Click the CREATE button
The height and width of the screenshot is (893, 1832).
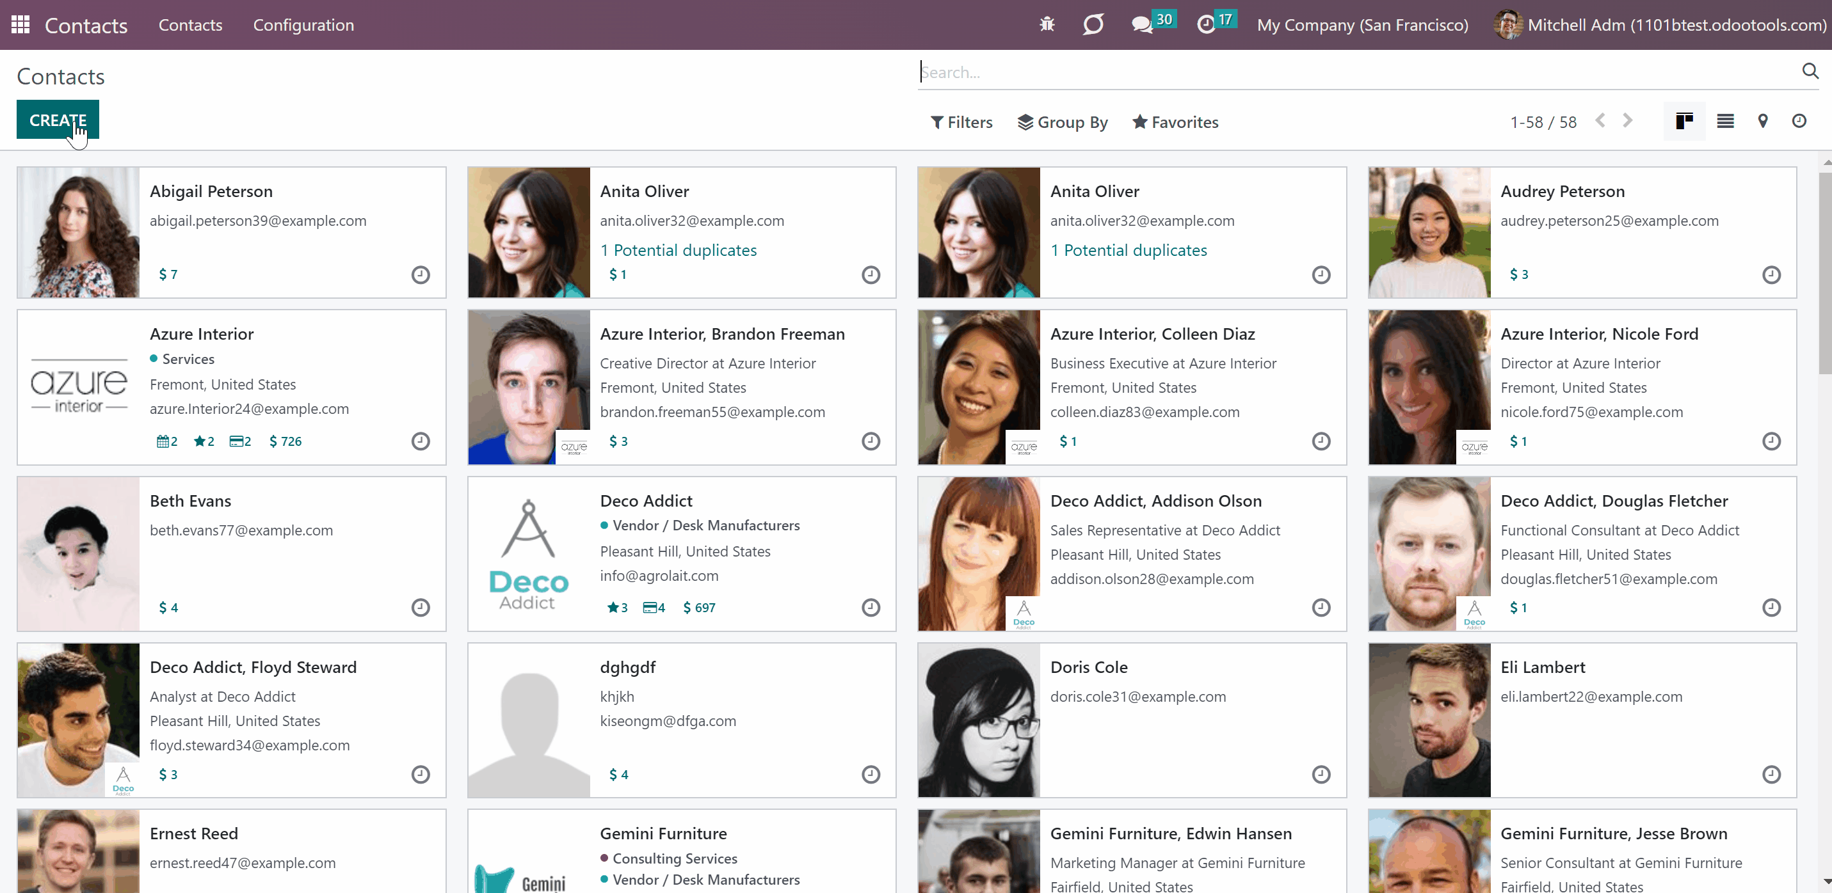tap(58, 120)
